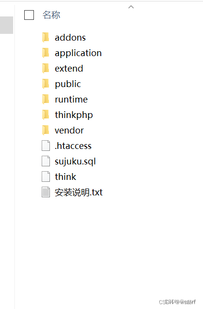Click the 安装说明.txt text file icon
The image size is (203, 309).
(x=46, y=192)
